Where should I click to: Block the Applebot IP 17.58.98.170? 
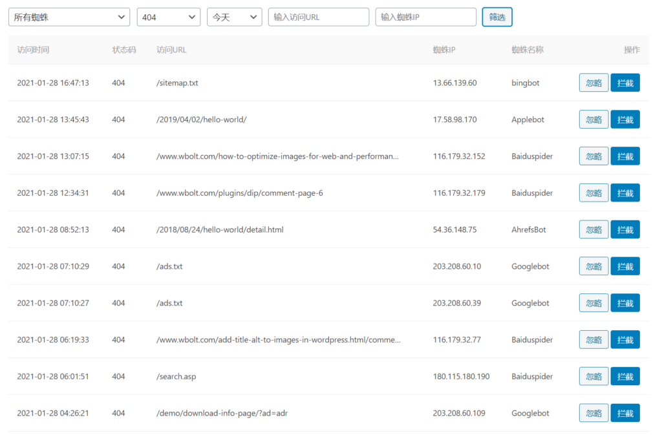(x=625, y=120)
